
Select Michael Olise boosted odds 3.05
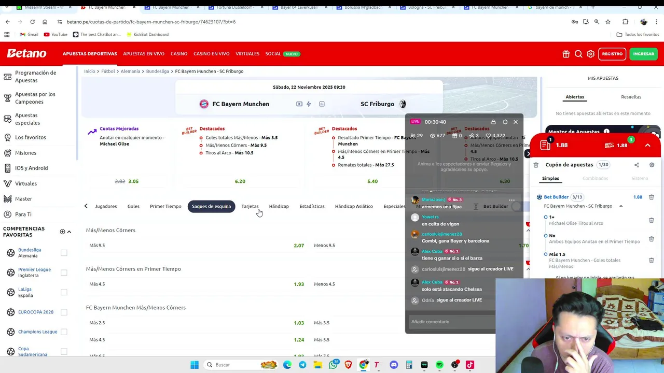click(133, 181)
